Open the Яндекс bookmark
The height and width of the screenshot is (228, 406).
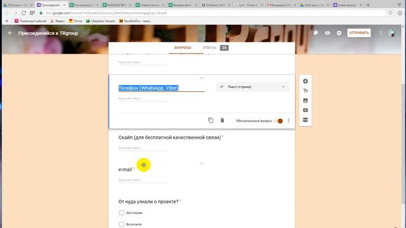click(x=58, y=21)
